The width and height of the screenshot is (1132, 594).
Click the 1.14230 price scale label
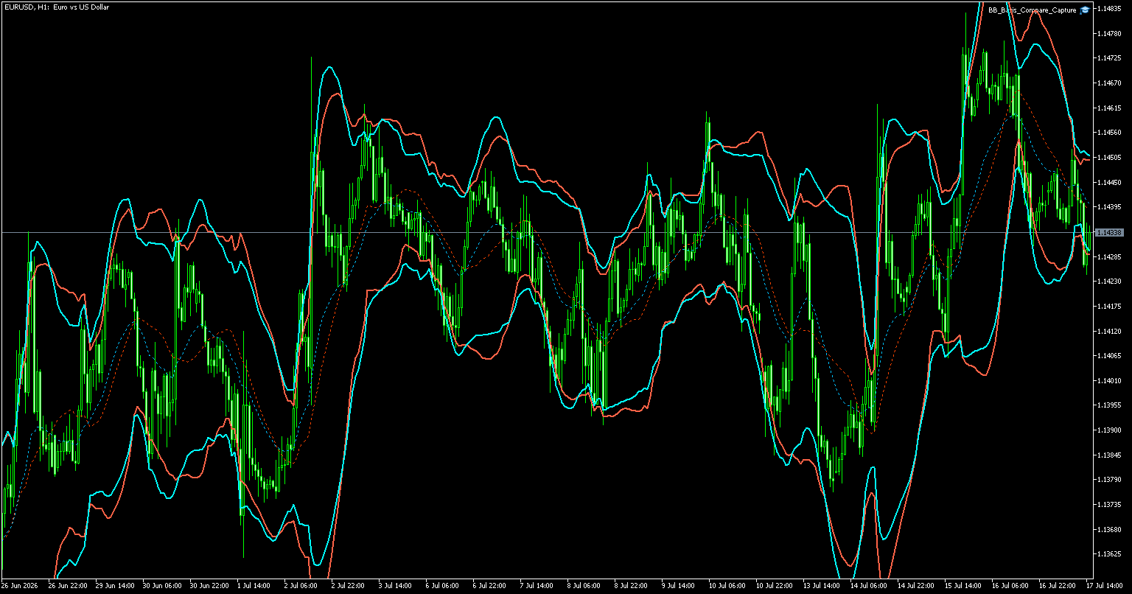[1109, 282]
